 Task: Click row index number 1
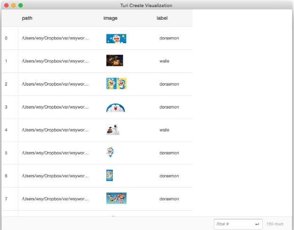(x=6, y=61)
